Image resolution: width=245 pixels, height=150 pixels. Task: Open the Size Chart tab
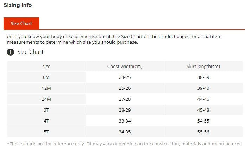tap(21, 23)
